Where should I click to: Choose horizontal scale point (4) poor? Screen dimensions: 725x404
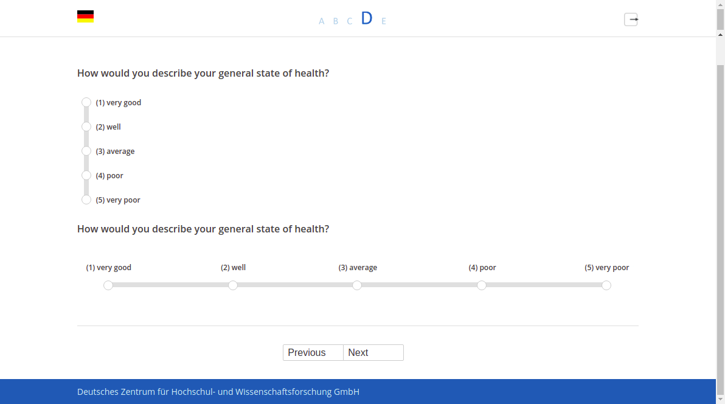pyautogui.click(x=482, y=285)
